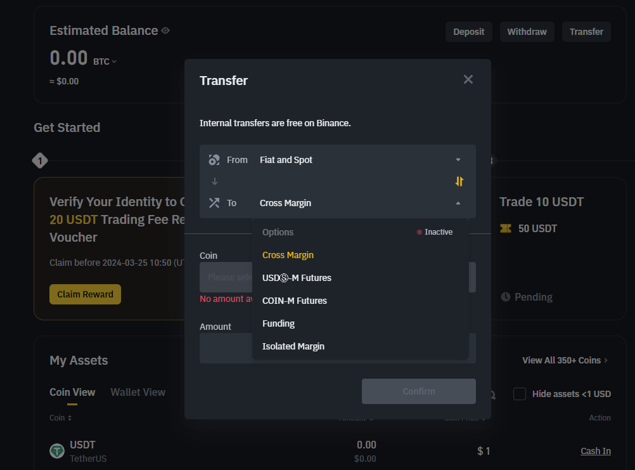Close the Transfer dialog
The height and width of the screenshot is (470, 635).
coord(468,79)
